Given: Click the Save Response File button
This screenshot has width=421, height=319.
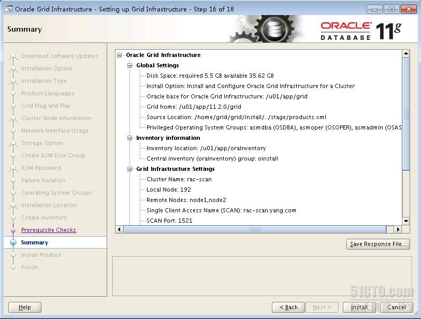Looking at the screenshot, I should [378, 244].
